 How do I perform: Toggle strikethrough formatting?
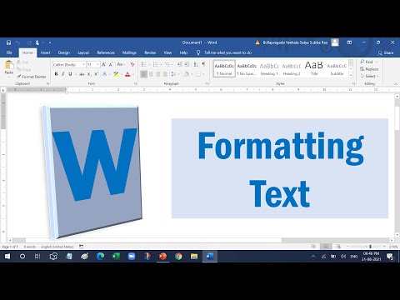(82, 74)
